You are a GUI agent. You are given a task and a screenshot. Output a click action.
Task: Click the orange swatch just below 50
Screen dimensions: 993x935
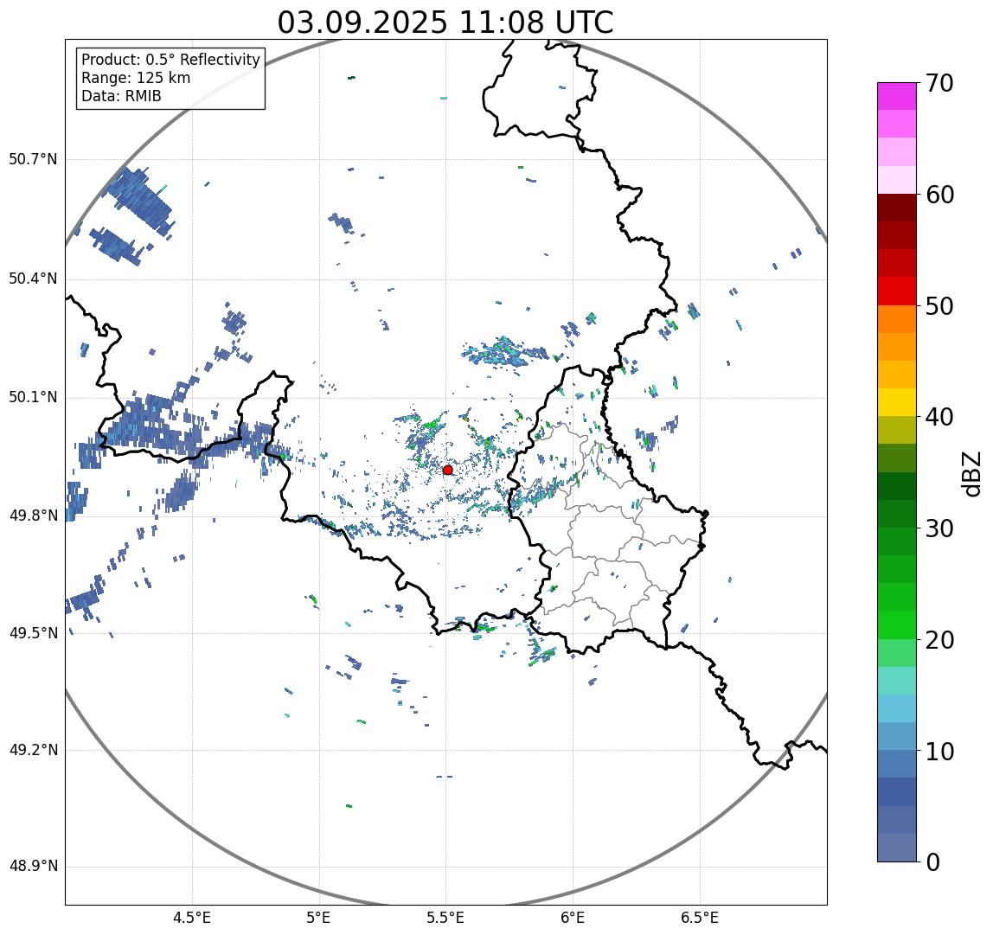coord(897,319)
